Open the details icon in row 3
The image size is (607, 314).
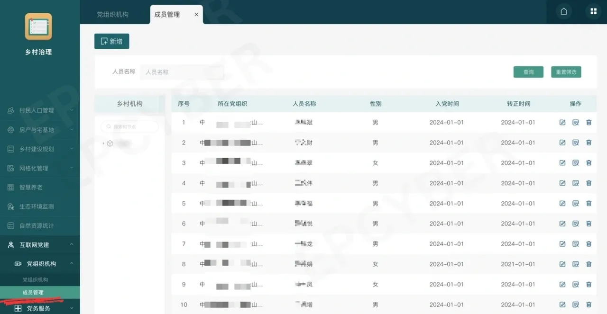coord(576,163)
